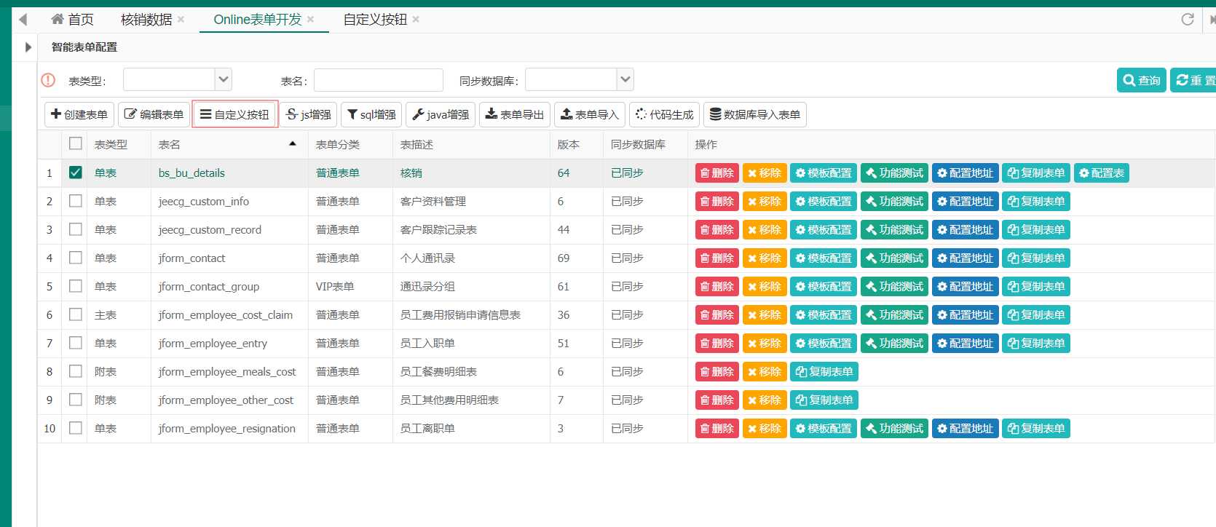Click the 版本 column header

pyautogui.click(x=577, y=144)
